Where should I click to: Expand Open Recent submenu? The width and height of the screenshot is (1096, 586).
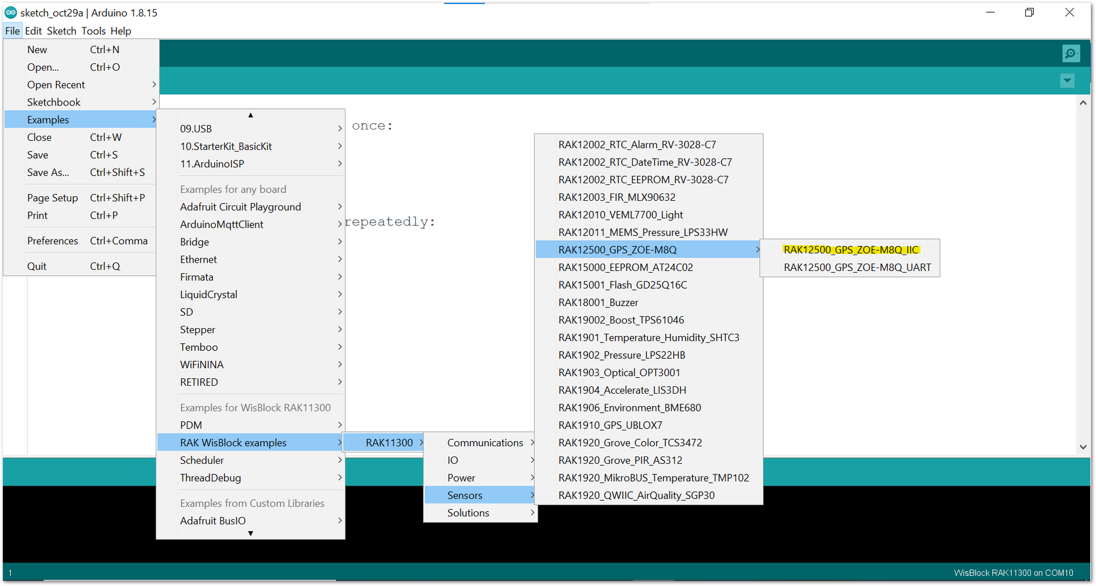[x=80, y=84]
